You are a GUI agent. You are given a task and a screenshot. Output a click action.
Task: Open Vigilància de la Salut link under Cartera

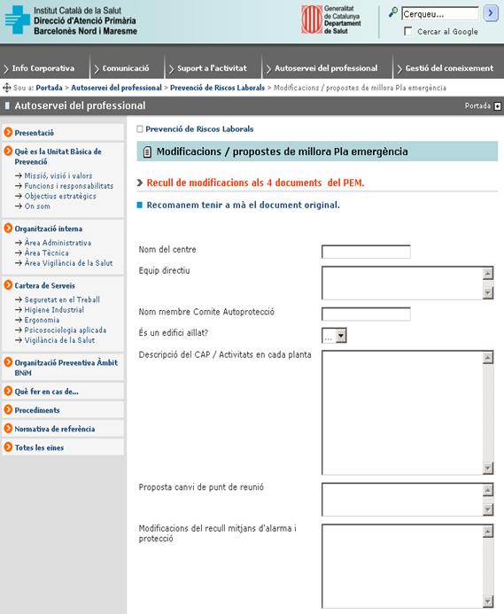[x=59, y=340]
